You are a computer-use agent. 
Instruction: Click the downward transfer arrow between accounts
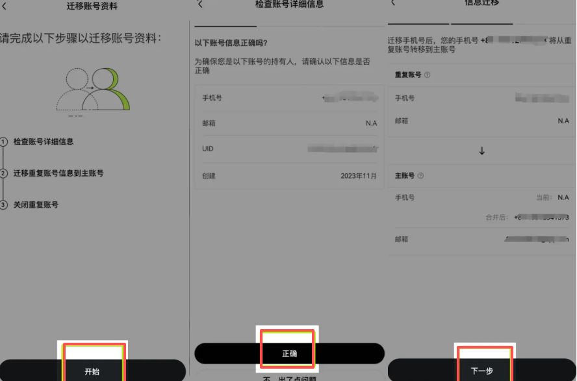pos(481,152)
